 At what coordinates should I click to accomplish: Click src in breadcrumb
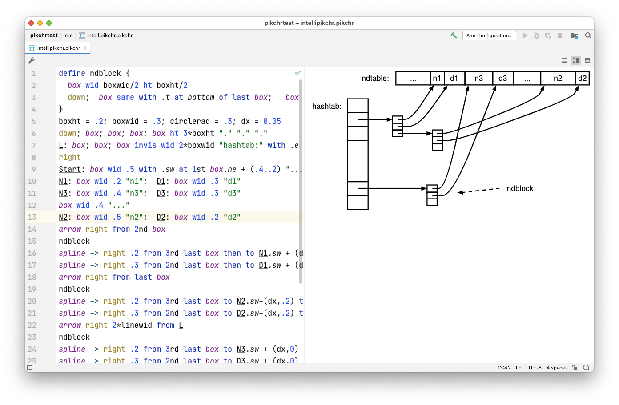[x=69, y=36]
